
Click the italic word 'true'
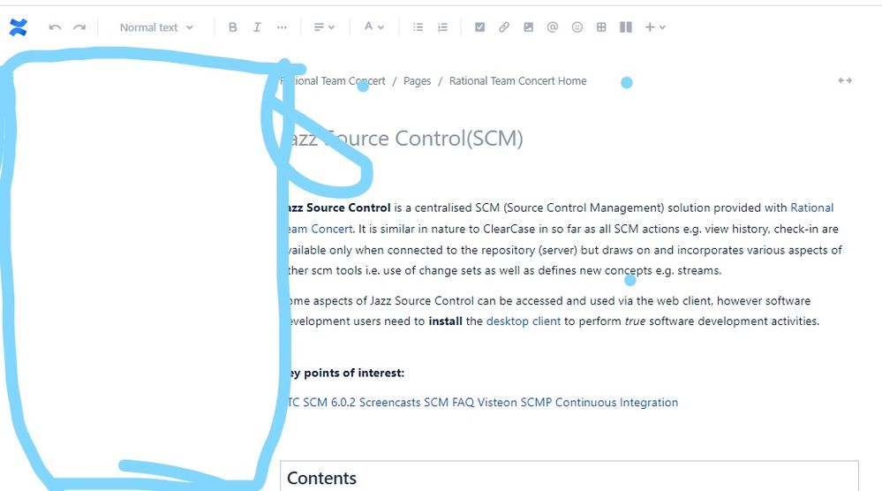tap(635, 321)
